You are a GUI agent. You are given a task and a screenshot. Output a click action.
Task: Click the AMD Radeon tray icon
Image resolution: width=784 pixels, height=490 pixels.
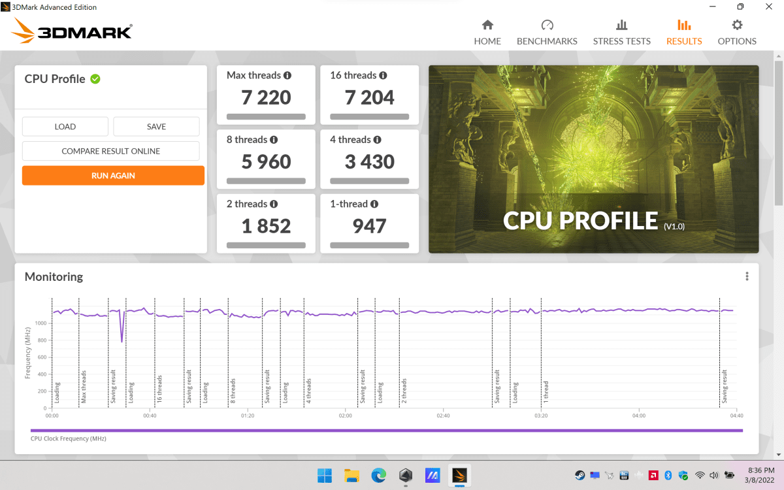(x=653, y=475)
